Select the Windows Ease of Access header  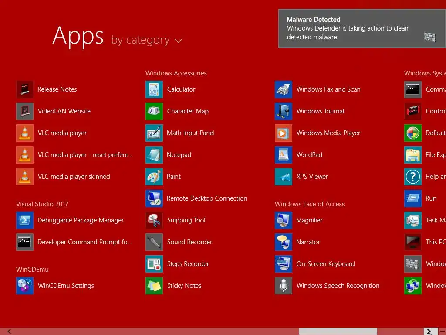[x=310, y=204]
